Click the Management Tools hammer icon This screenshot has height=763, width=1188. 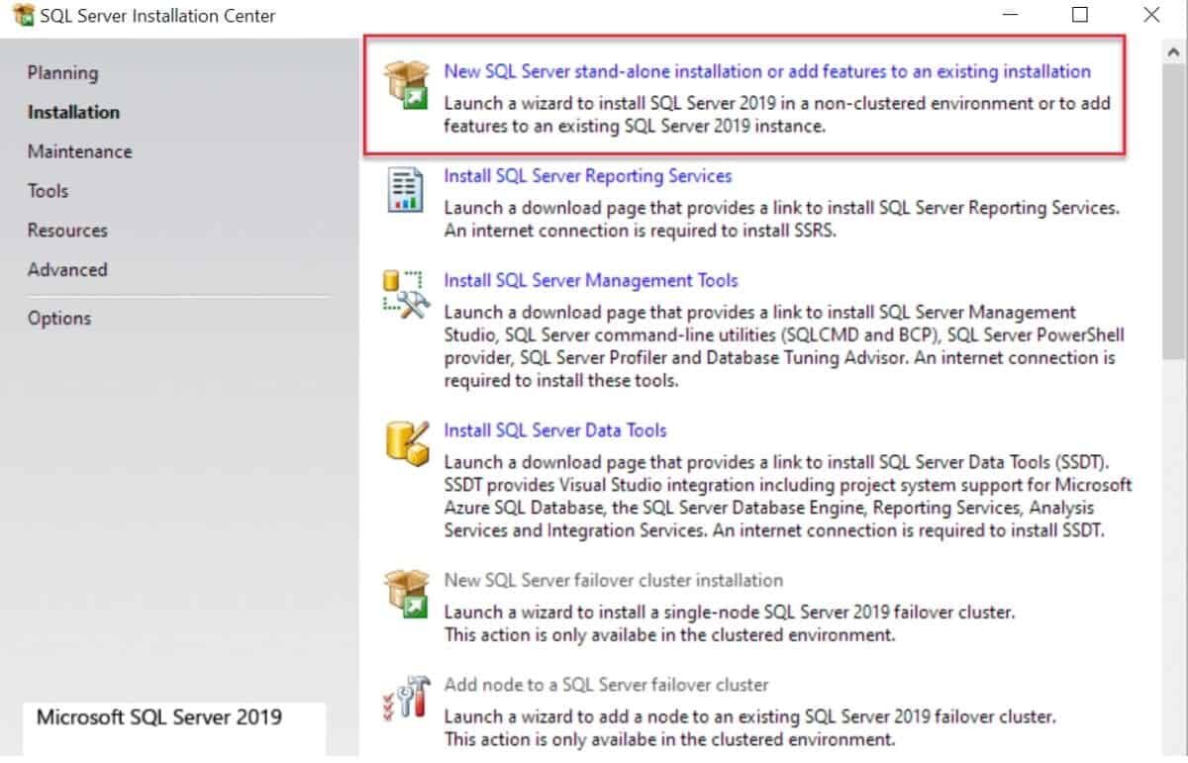(x=405, y=293)
